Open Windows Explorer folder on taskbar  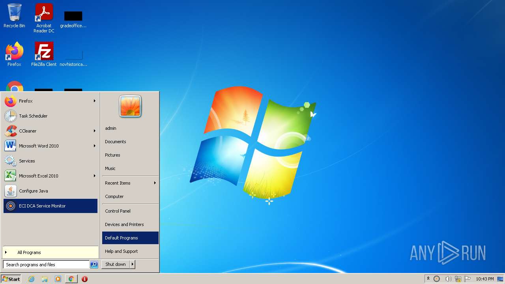tap(45, 279)
